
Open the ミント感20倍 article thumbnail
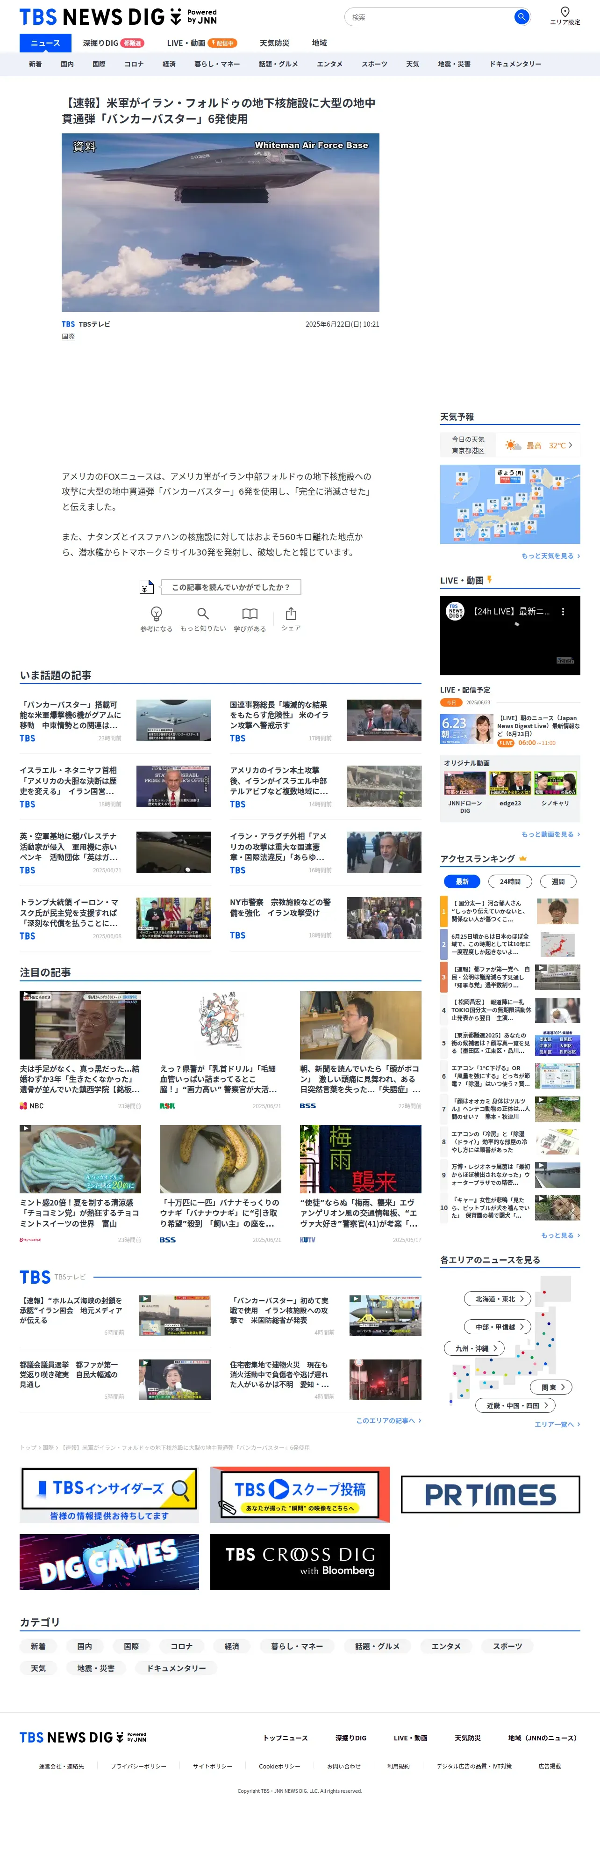[80, 1159]
